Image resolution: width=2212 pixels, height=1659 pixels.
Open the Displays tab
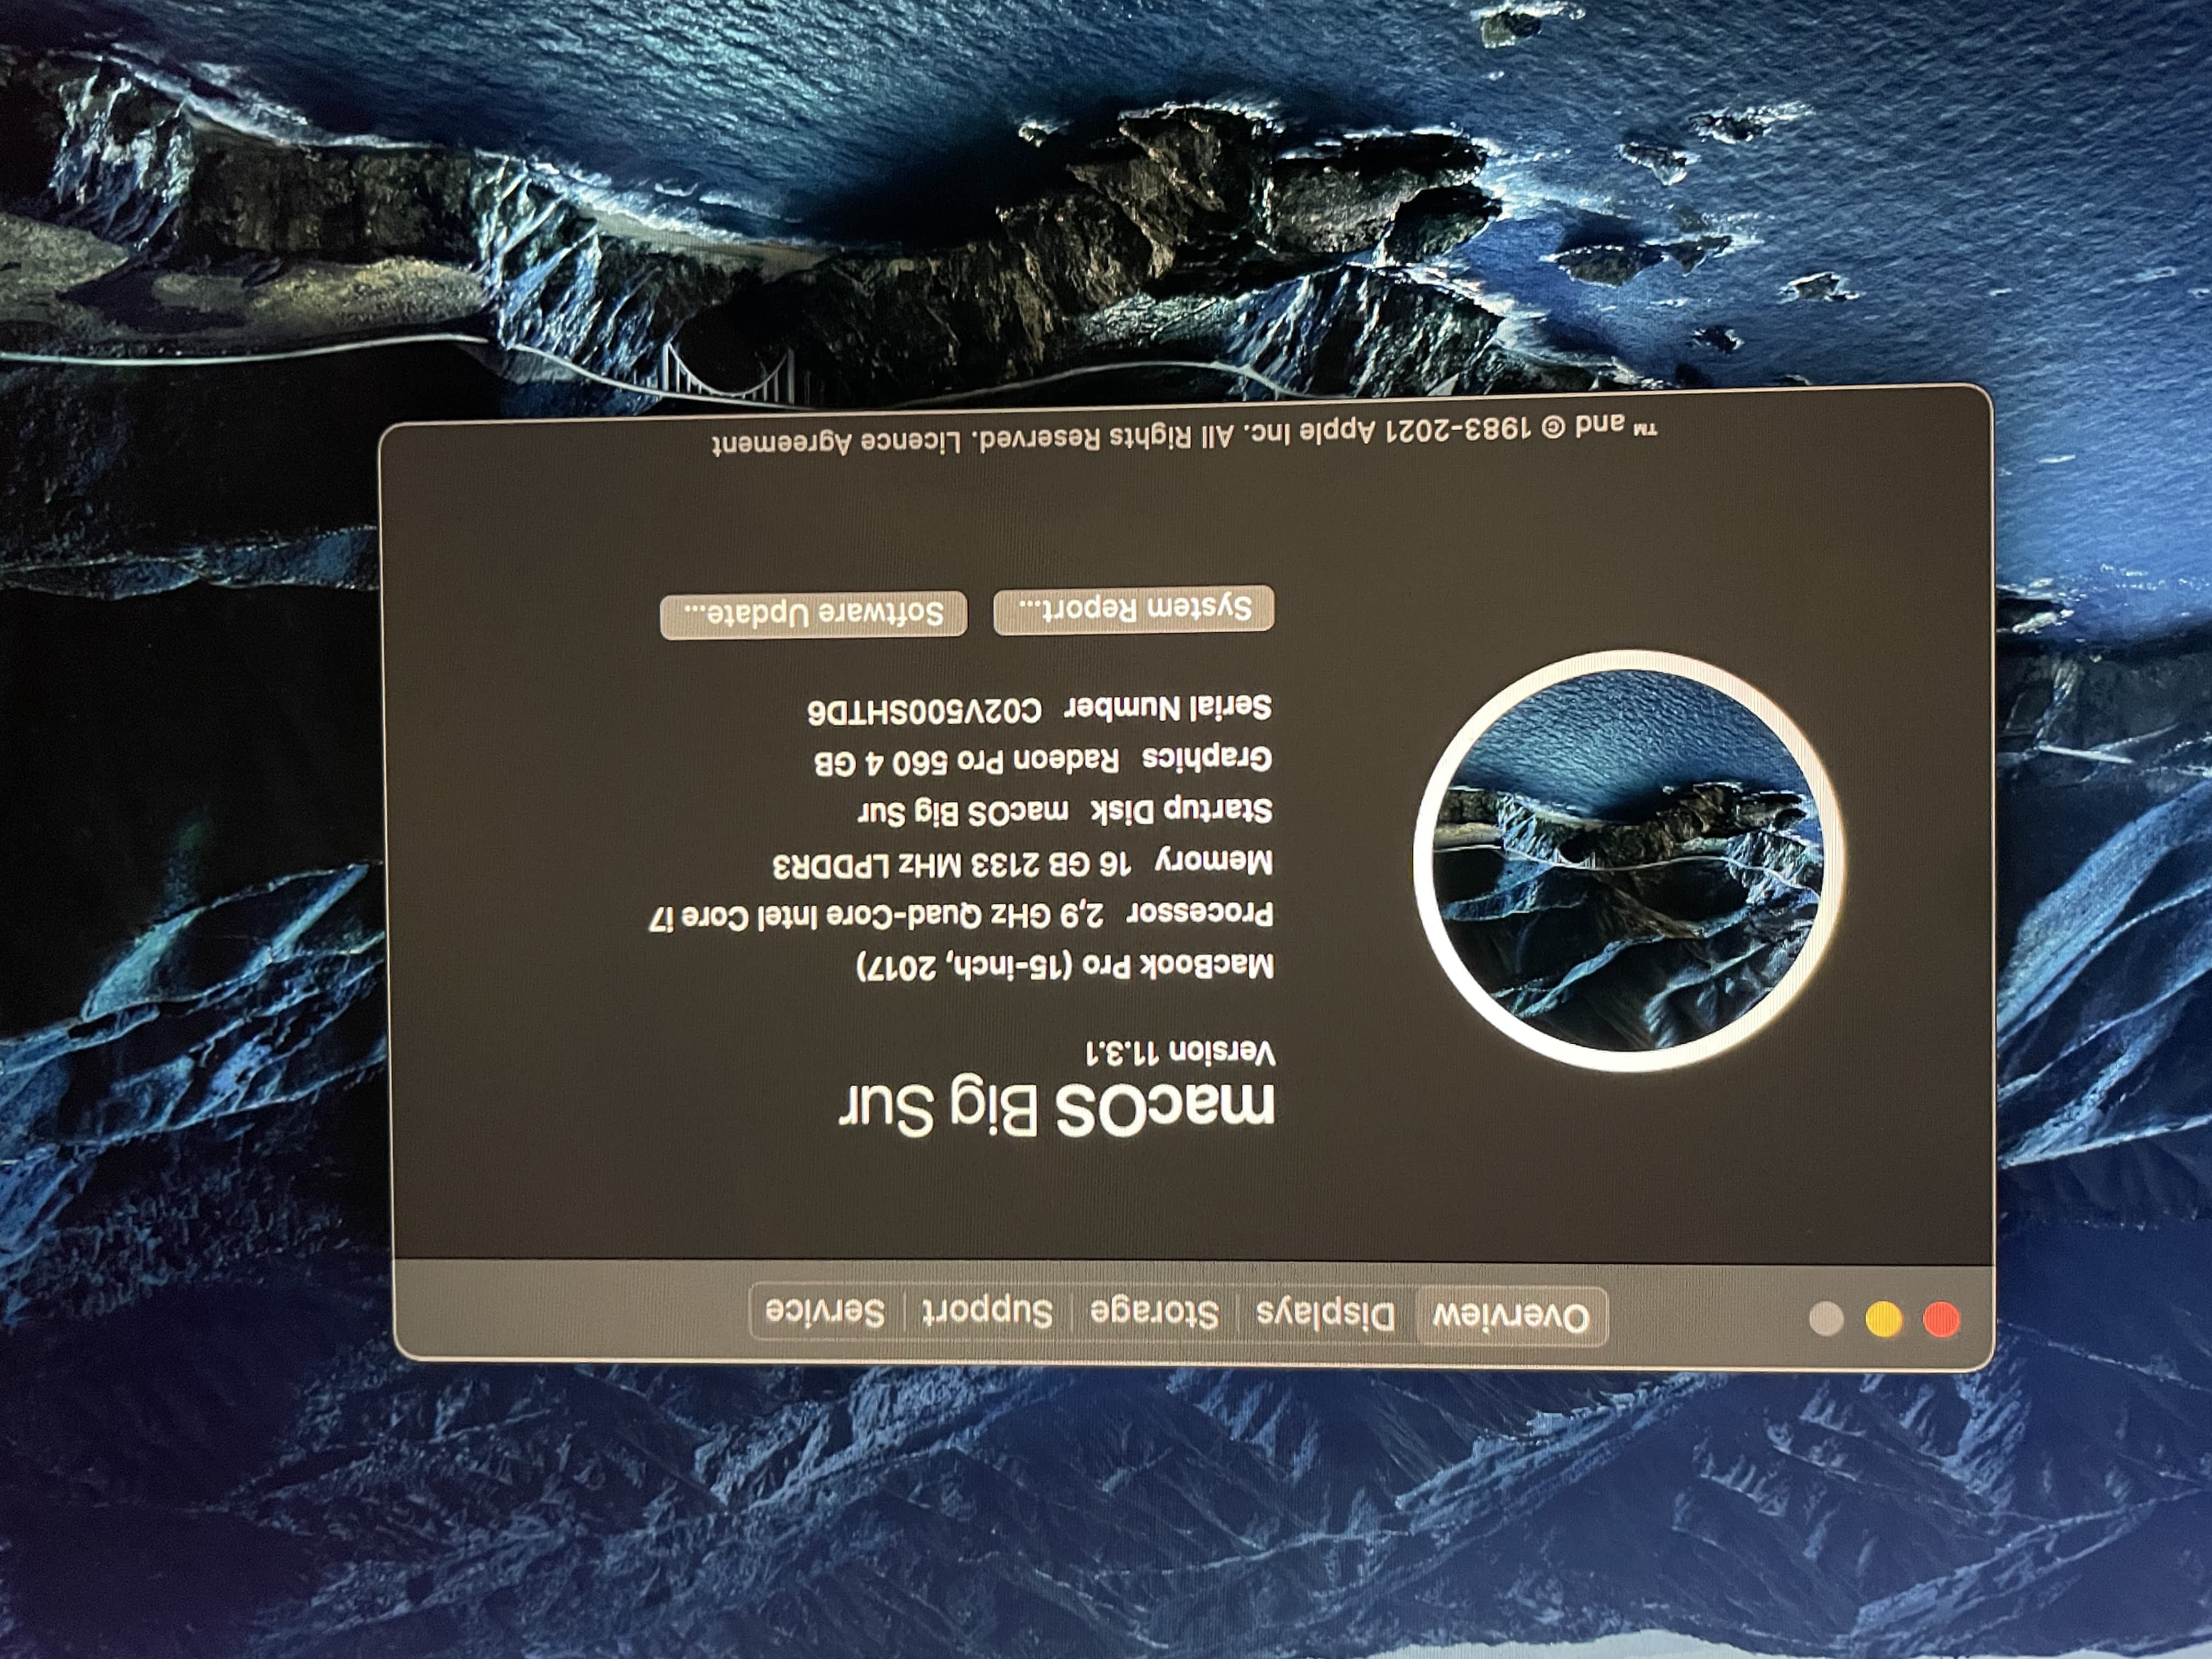1325,1314
